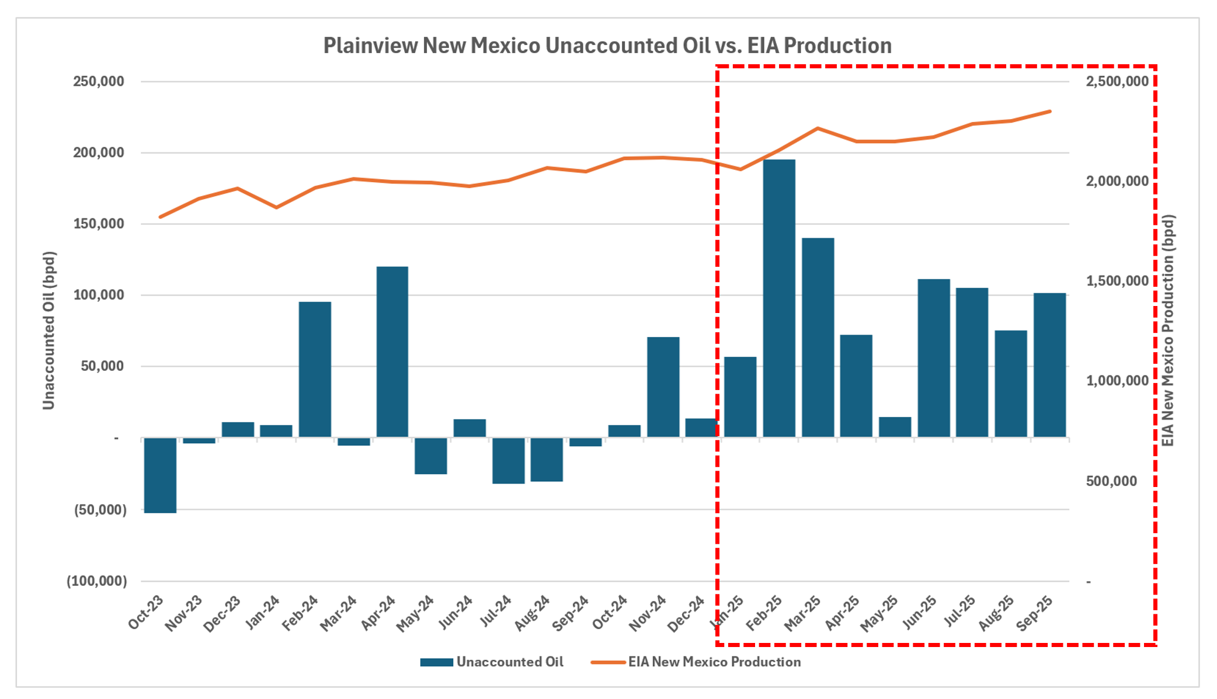
Task: Select the Unaccounted Oil legend label
Action: click(x=509, y=662)
